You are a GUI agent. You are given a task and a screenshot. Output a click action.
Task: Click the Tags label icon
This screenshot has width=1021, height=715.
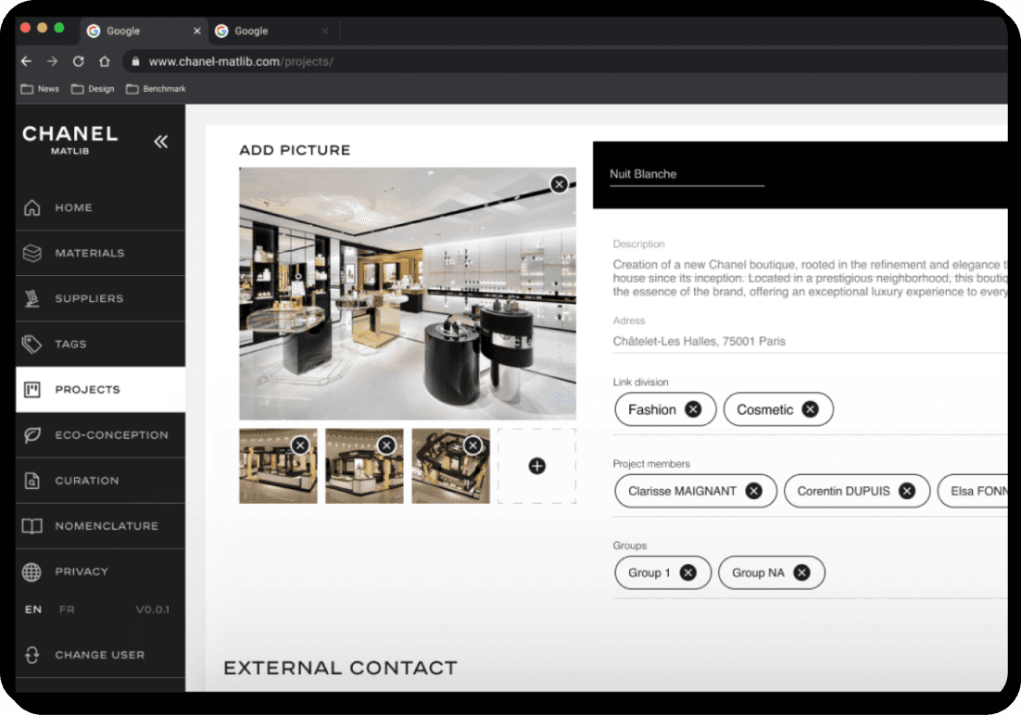point(32,344)
